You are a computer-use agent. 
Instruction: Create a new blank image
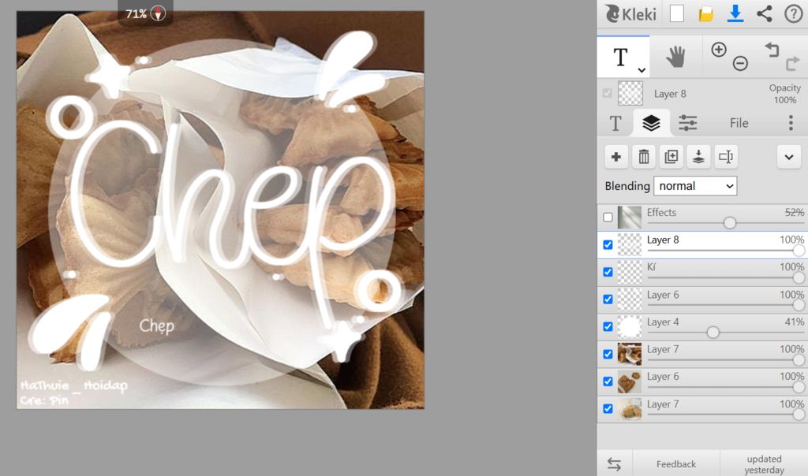[676, 14]
